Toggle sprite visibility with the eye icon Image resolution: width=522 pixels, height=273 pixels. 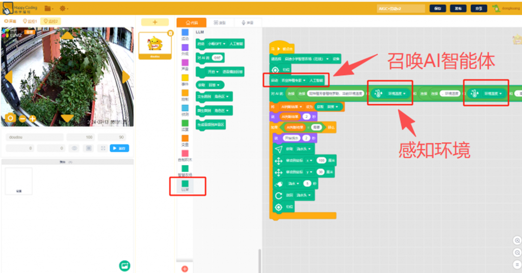pos(74,148)
